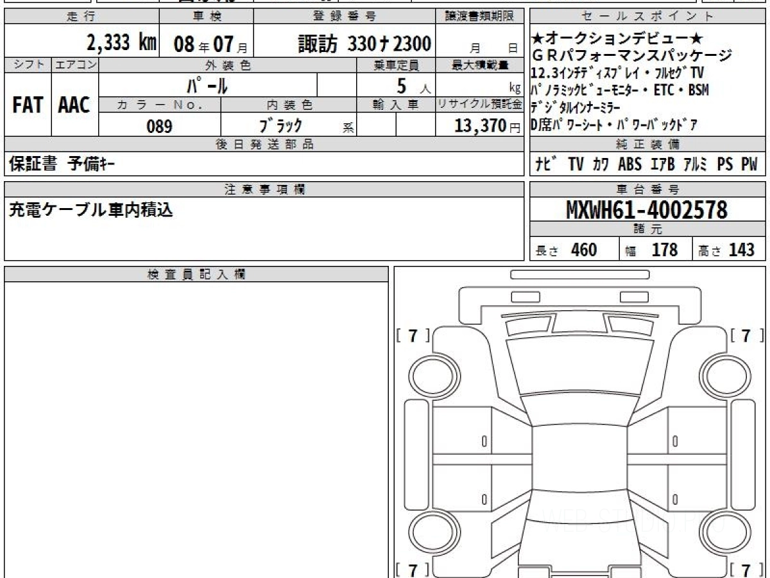Select the エアB equipment entry
This screenshot has height=578, width=770.
point(662,164)
